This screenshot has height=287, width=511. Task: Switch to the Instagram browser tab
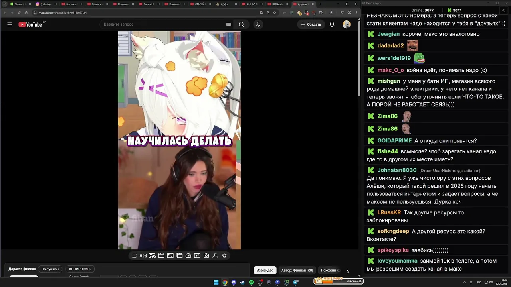[46, 4]
